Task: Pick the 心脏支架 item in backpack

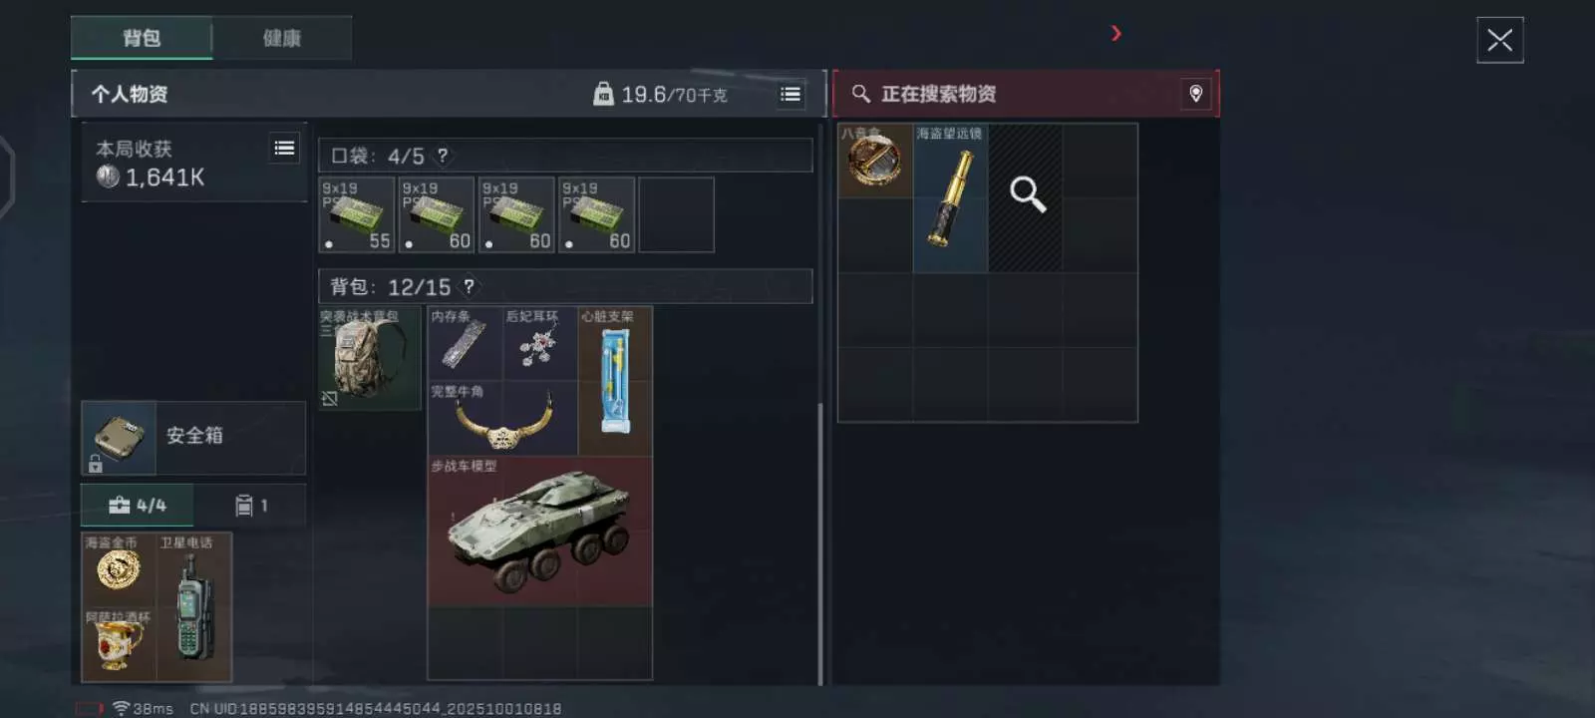Action: coord(615,381)
